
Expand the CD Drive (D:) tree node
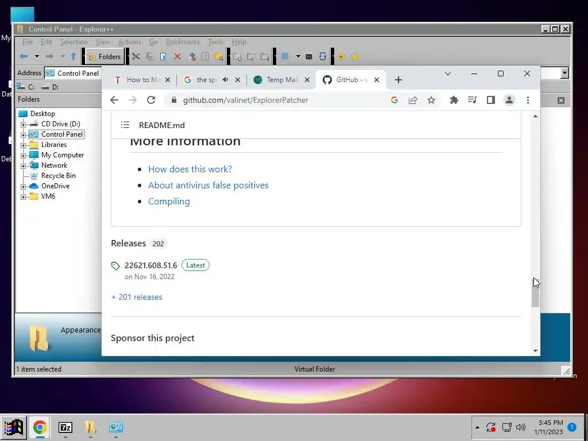coord(23,124)
